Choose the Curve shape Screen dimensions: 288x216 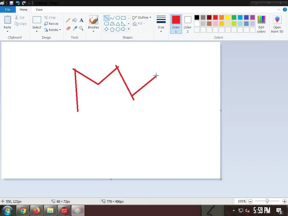point(112,18)
